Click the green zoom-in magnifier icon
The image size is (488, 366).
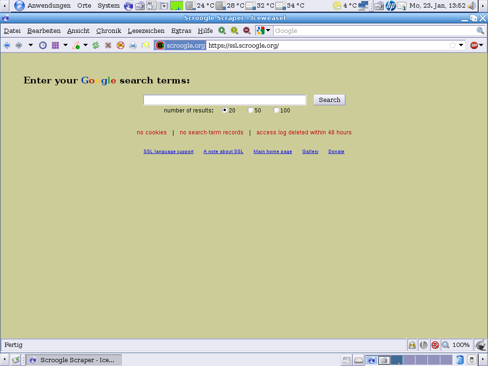(x=222, y=30)
